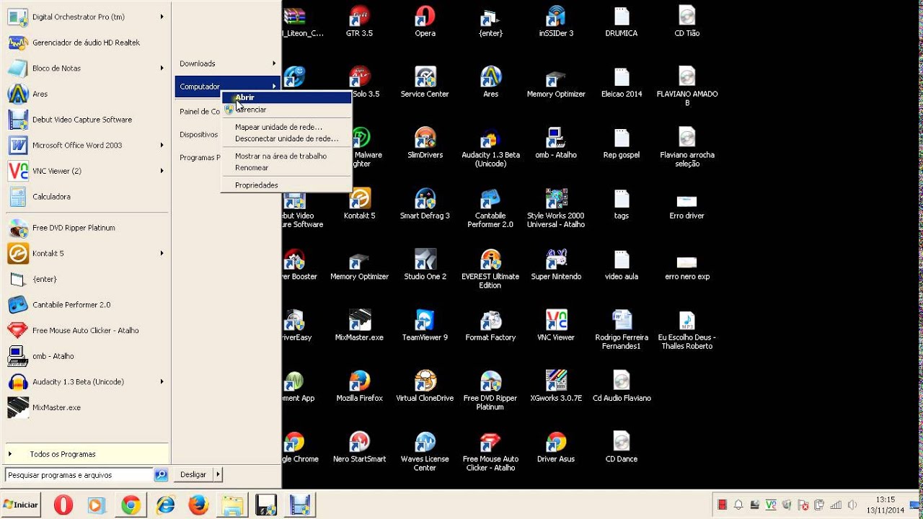
Task: Open the Kontakt 5 desktop shortcut
Action: pos(359,204)
